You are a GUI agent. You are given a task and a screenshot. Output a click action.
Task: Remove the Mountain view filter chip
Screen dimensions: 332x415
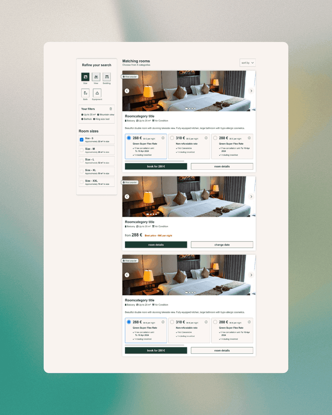click(x=98, y=115)
